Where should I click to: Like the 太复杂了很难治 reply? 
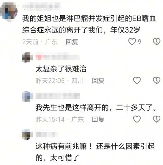137,80
